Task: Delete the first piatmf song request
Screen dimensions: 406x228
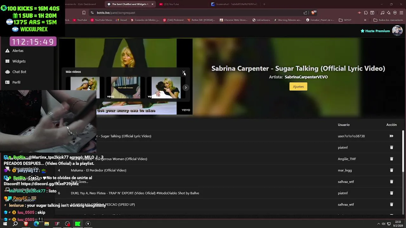Action: pos(391,148)
